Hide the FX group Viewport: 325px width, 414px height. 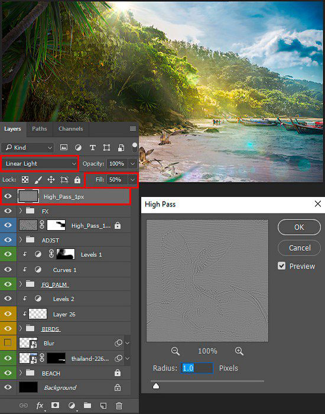pyautogui.click(x=8, y=211)
